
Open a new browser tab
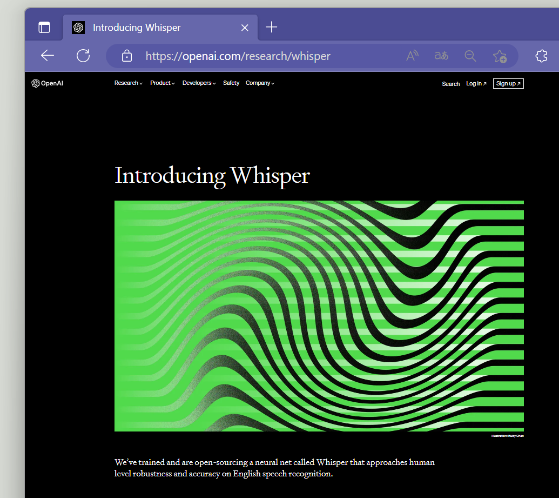pyautogui.click(x=271, y=27)
